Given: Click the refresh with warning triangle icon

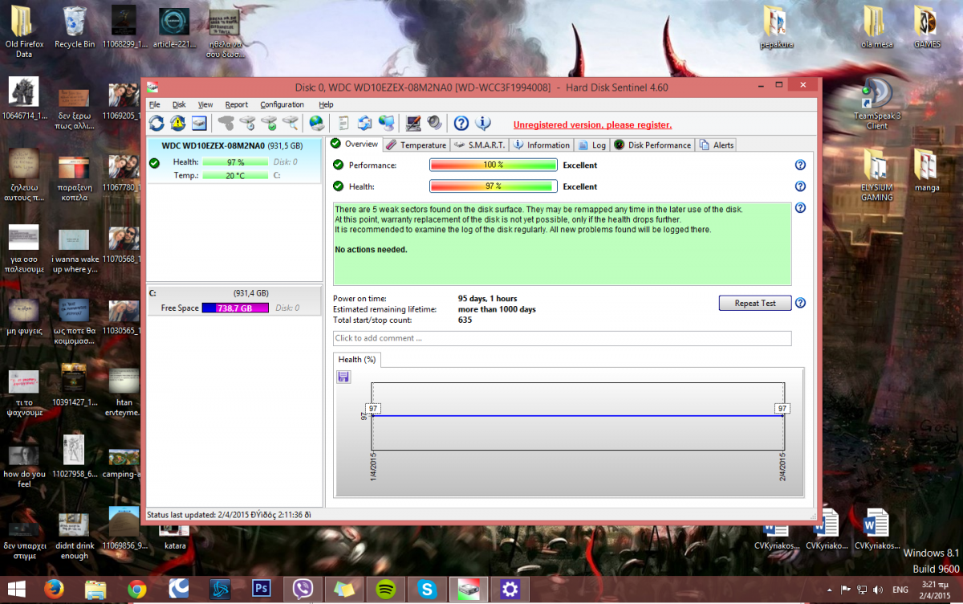Looking at the screenshot, I should point(177,123).
